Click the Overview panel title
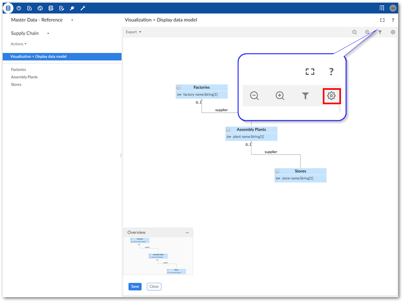403x302 pixels. [136, 233]
